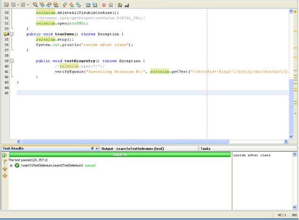Jump to previous failure arrow icon
Image resolution: width=299 pixels, height=220 pixels.
pyautogui.click(x=5, y=169)
